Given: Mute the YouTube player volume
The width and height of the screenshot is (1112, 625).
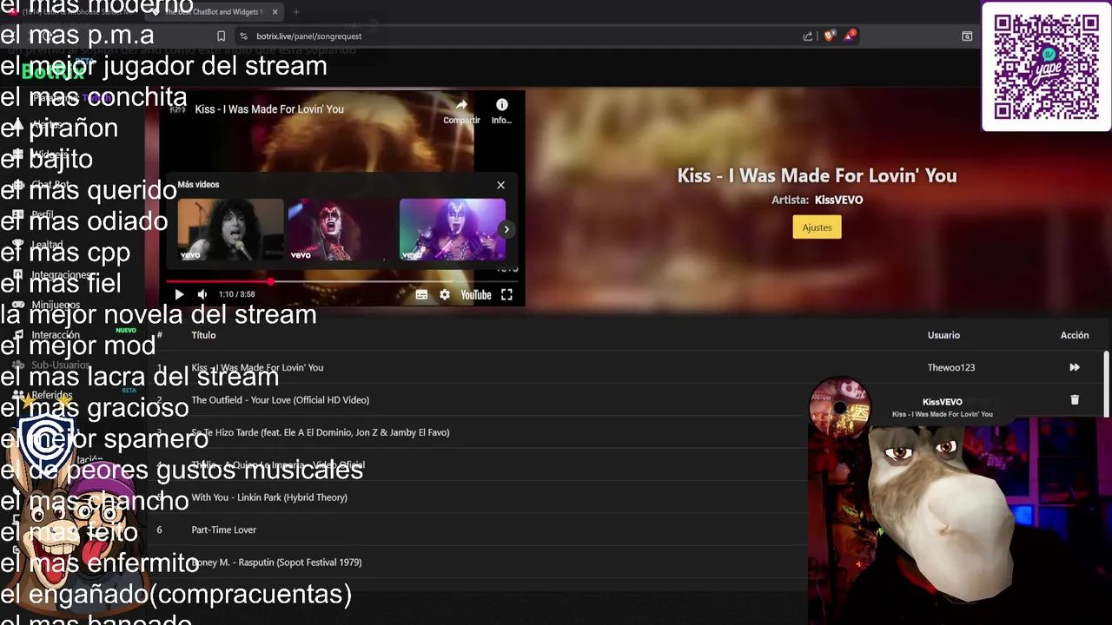Looking at the screenshot, I should click(x=202, y=294).
